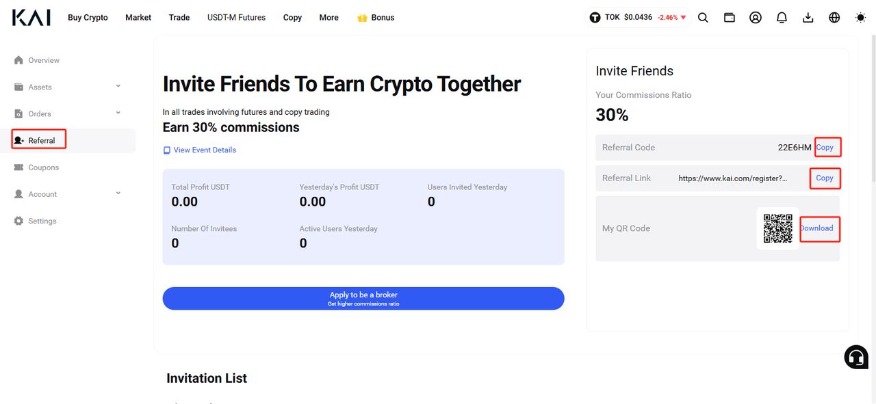Toggle the light/dark theme sun icon
Viewport: 876px width, 404px height.
click(860, 18)
